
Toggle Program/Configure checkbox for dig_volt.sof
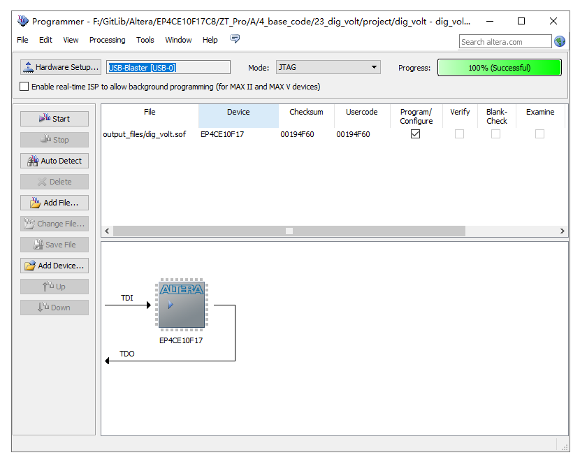pos(415,134)
